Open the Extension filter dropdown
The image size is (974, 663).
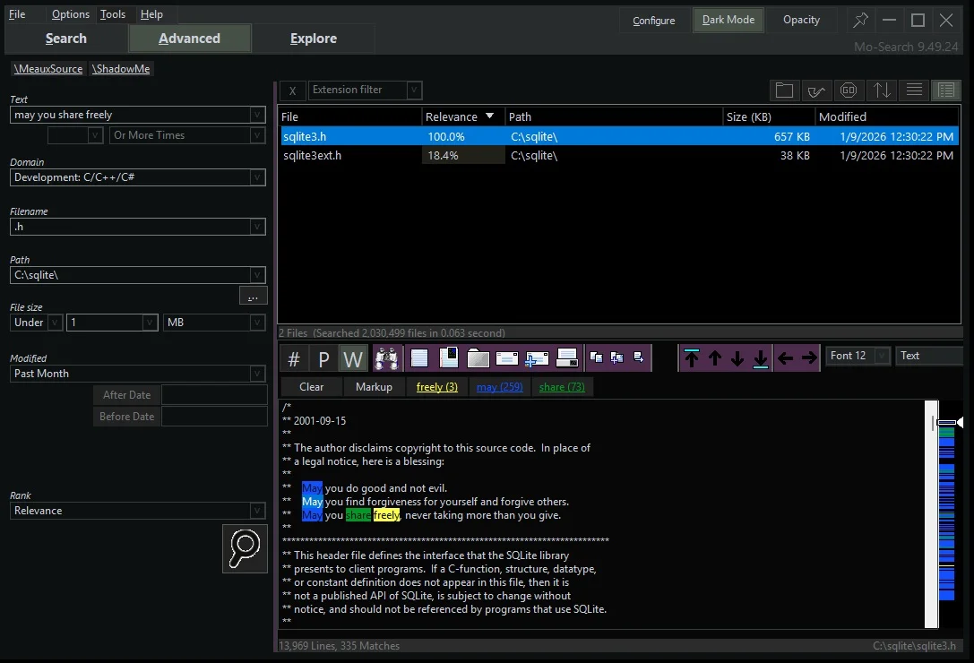412,90
